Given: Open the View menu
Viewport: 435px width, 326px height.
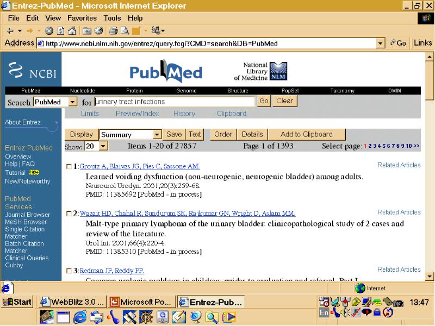Looking at the screenshot, I should pos(53,18).
